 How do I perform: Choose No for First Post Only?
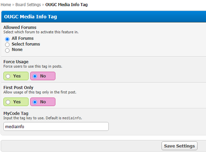[35, 102]
